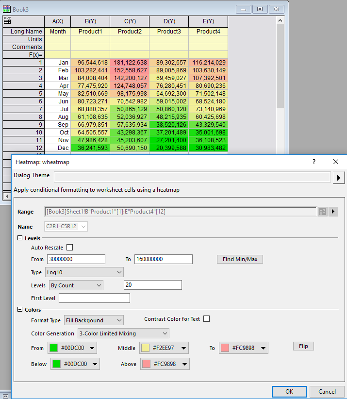Viewport: 347px width, 399px height.
Task: Open the Middle color #F2EE97 dropdown arrow
Action: point(183,348)
